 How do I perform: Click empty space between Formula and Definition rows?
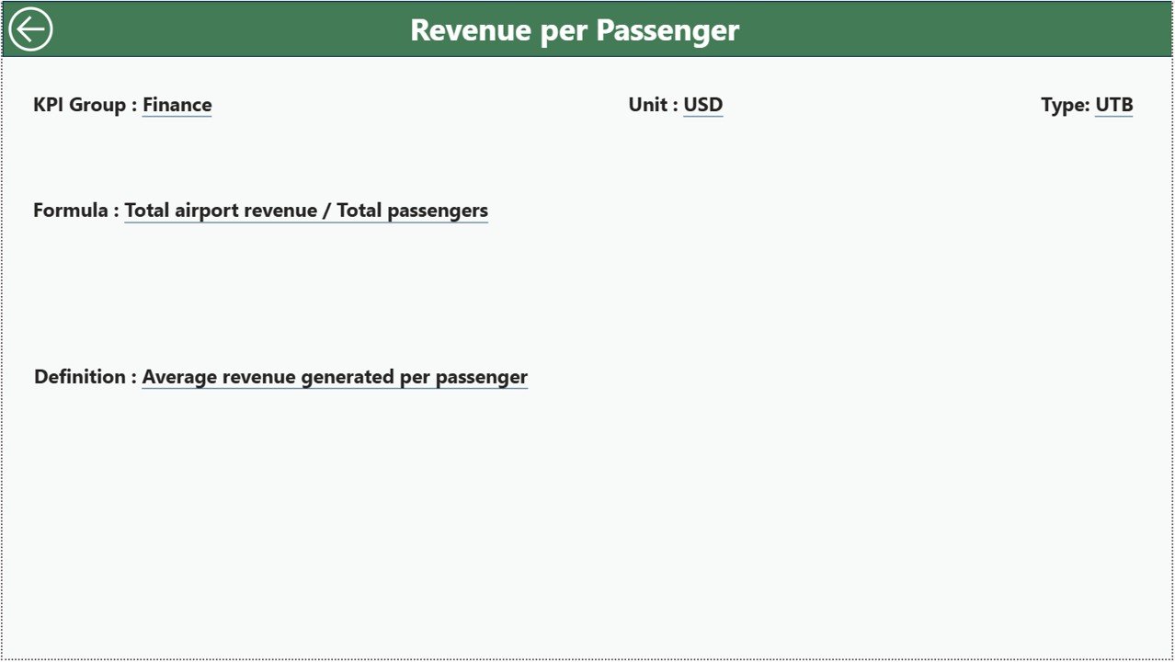click(588, 294)
